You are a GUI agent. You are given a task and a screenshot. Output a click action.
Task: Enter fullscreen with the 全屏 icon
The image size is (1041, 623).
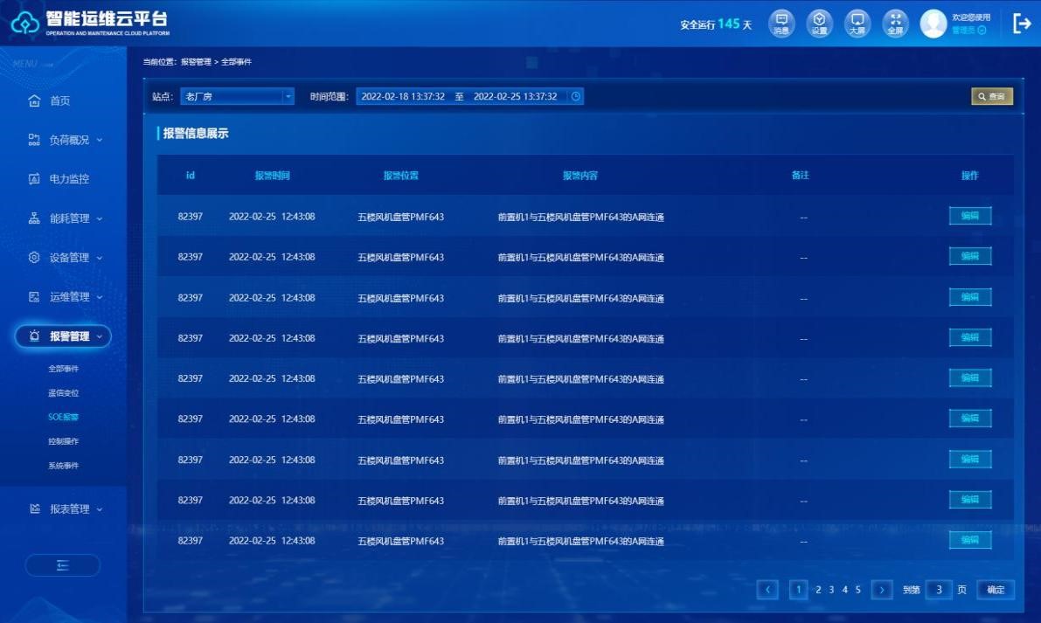pos(895,23)
